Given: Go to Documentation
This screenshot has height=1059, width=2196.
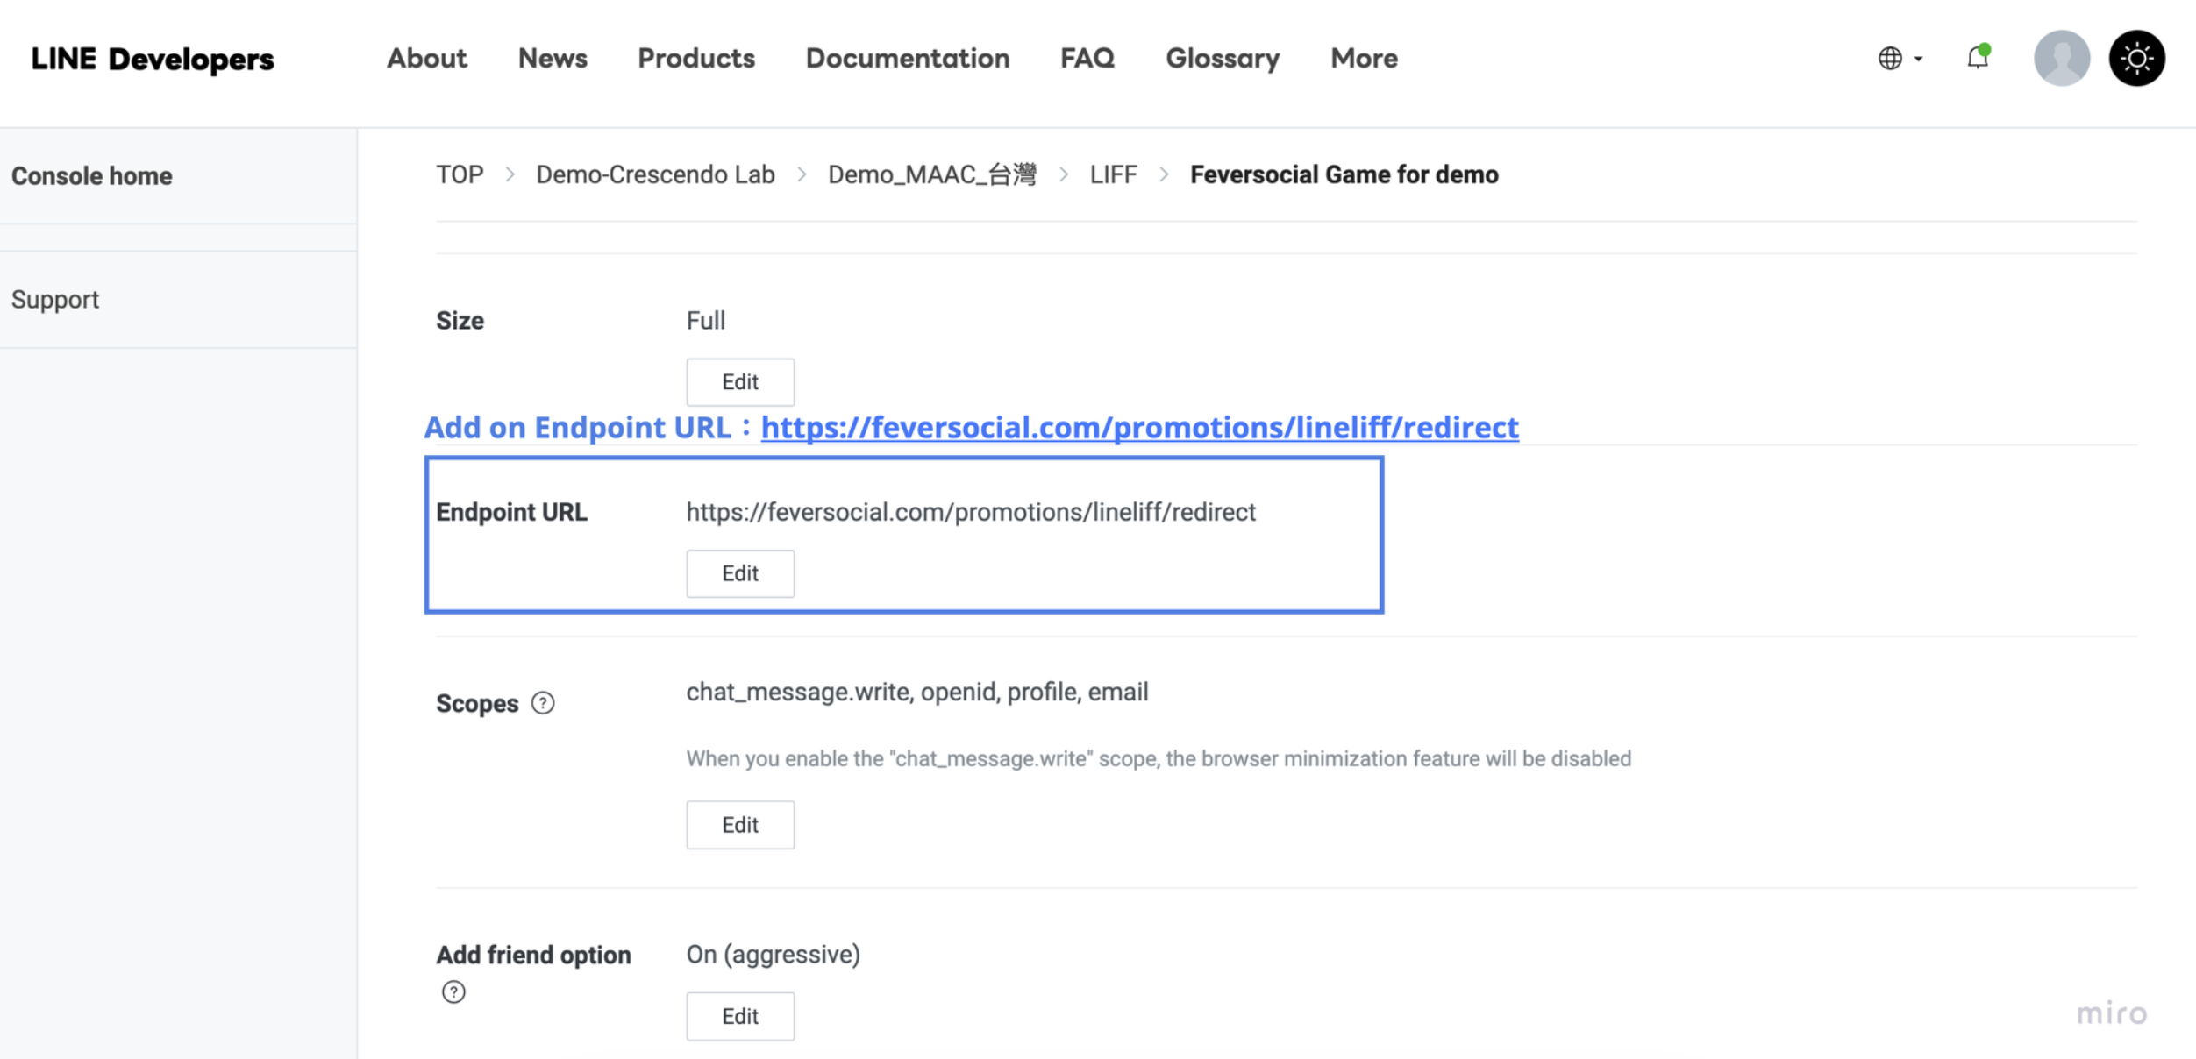Looking at the screenshot, I should (x=908, y=58).
